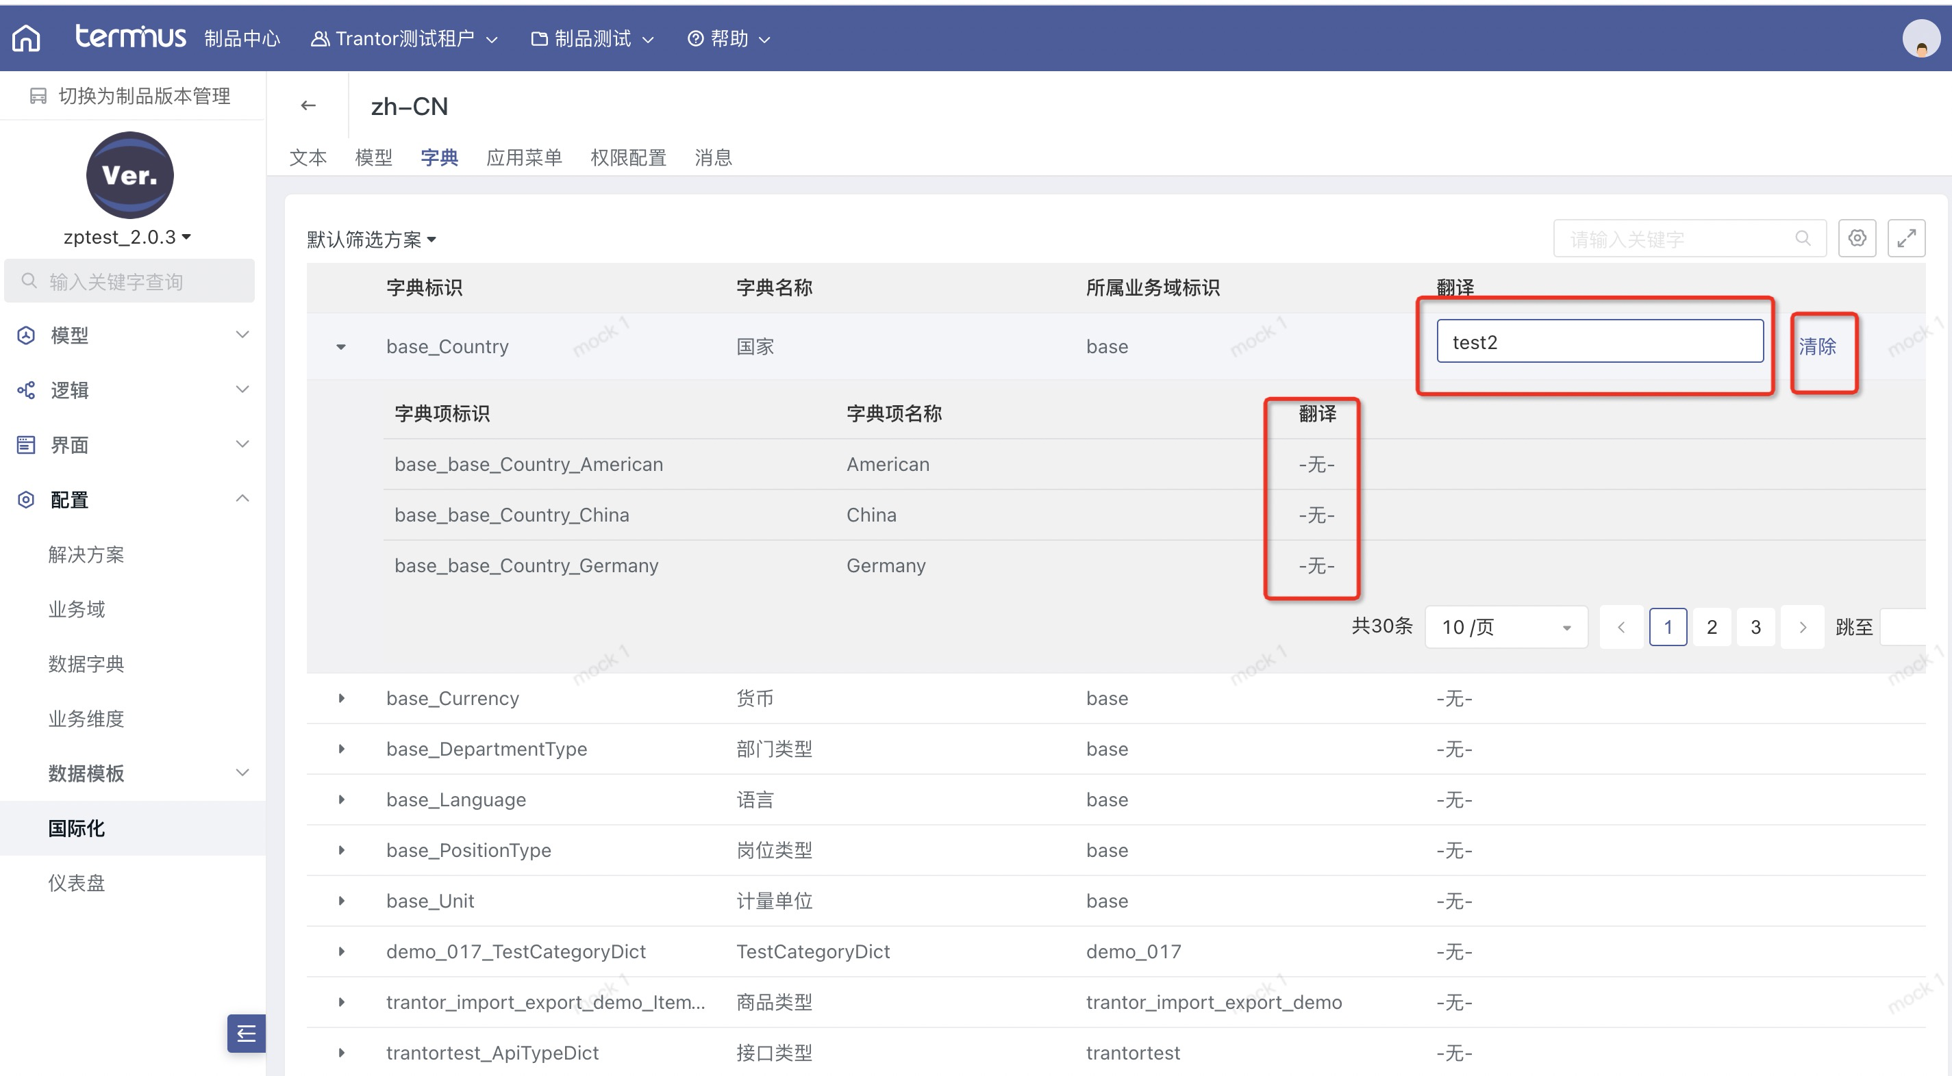
Task: Collapse the base_Country row
Action: (341, 347)
